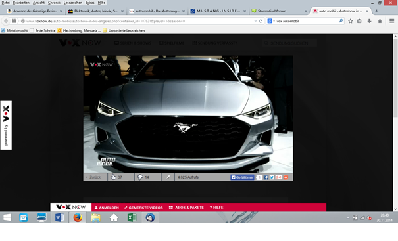This screenshot has height=241, width=398.
Task: Switch to the Elektronik, Autos, Mode tab
Action: 96,11
